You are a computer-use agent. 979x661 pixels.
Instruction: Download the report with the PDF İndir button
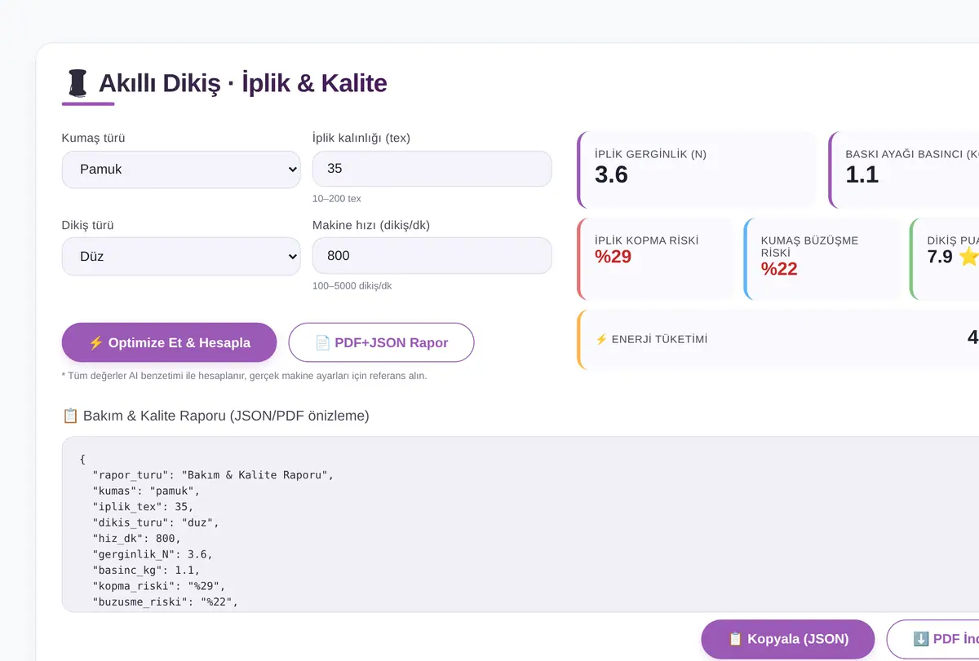[x=932, y=639]
